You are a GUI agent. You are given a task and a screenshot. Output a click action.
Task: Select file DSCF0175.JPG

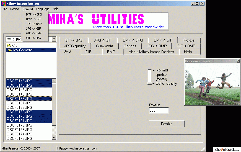[29, 138]
